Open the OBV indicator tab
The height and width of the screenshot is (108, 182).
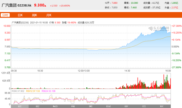[x=126, y=106]
